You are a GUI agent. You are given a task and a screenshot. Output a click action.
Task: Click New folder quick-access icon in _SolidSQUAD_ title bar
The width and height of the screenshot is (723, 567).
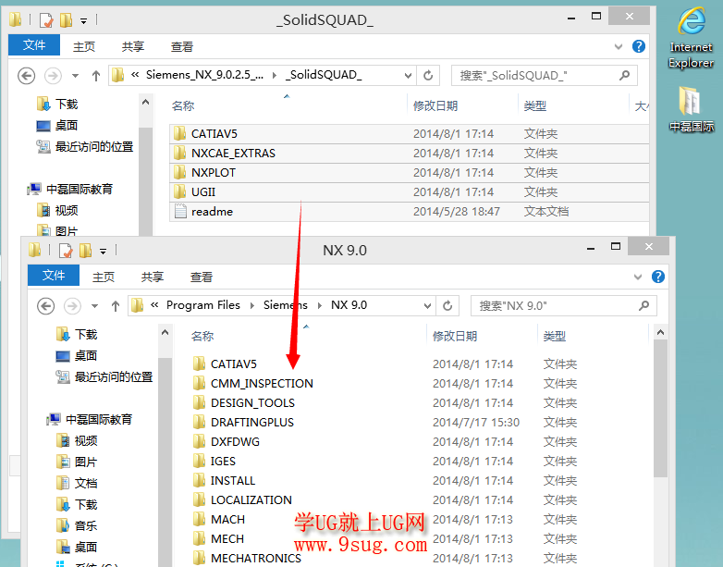click(66, 19)
